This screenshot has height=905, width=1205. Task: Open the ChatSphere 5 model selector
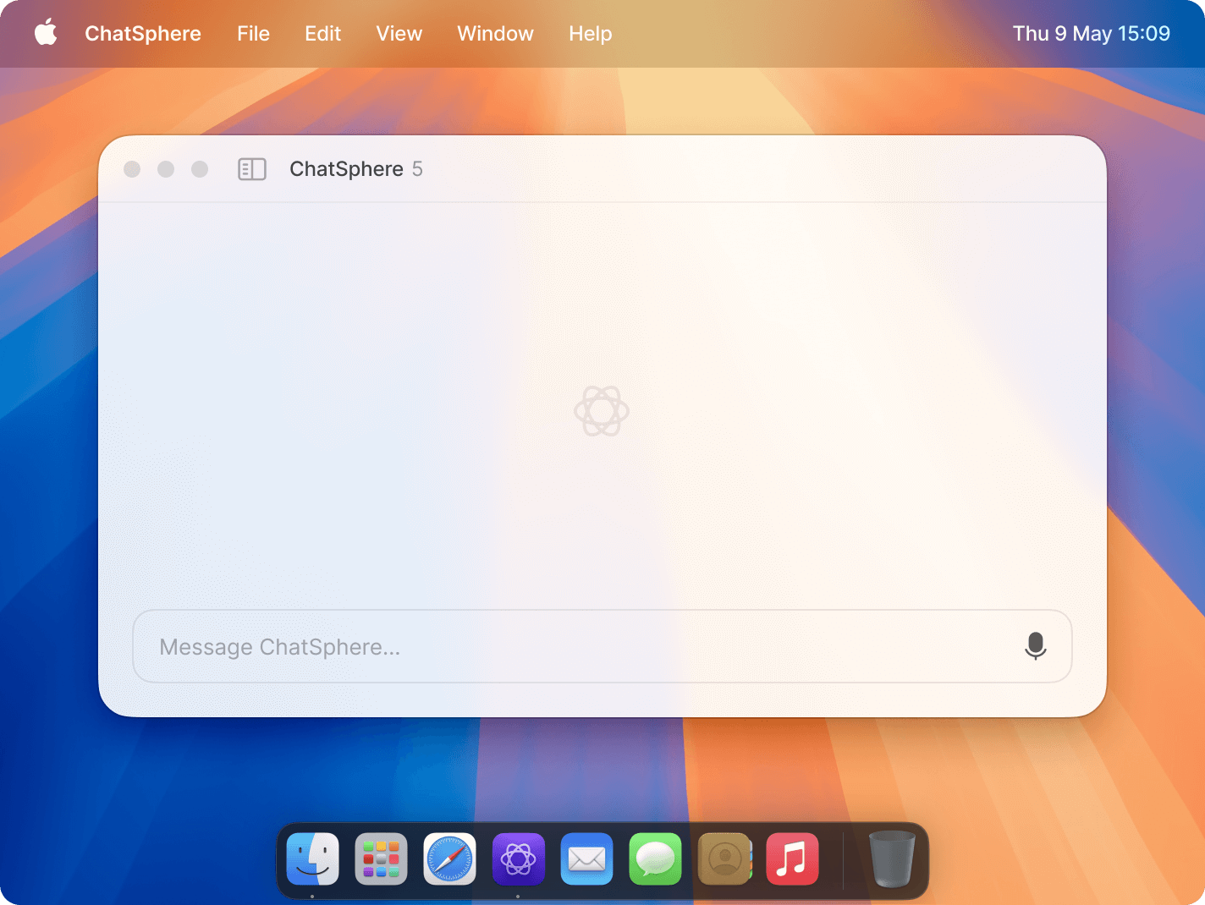[x=355, y=169]
